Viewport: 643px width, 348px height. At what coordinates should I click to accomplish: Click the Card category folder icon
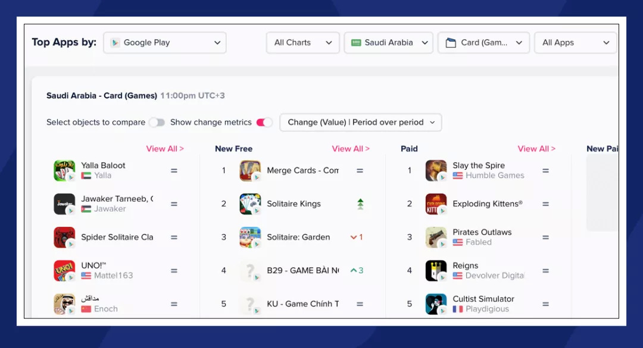(x=451, y=43)
